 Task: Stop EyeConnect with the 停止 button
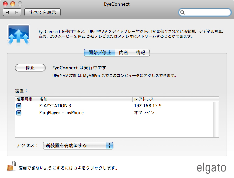coord(30,68)
